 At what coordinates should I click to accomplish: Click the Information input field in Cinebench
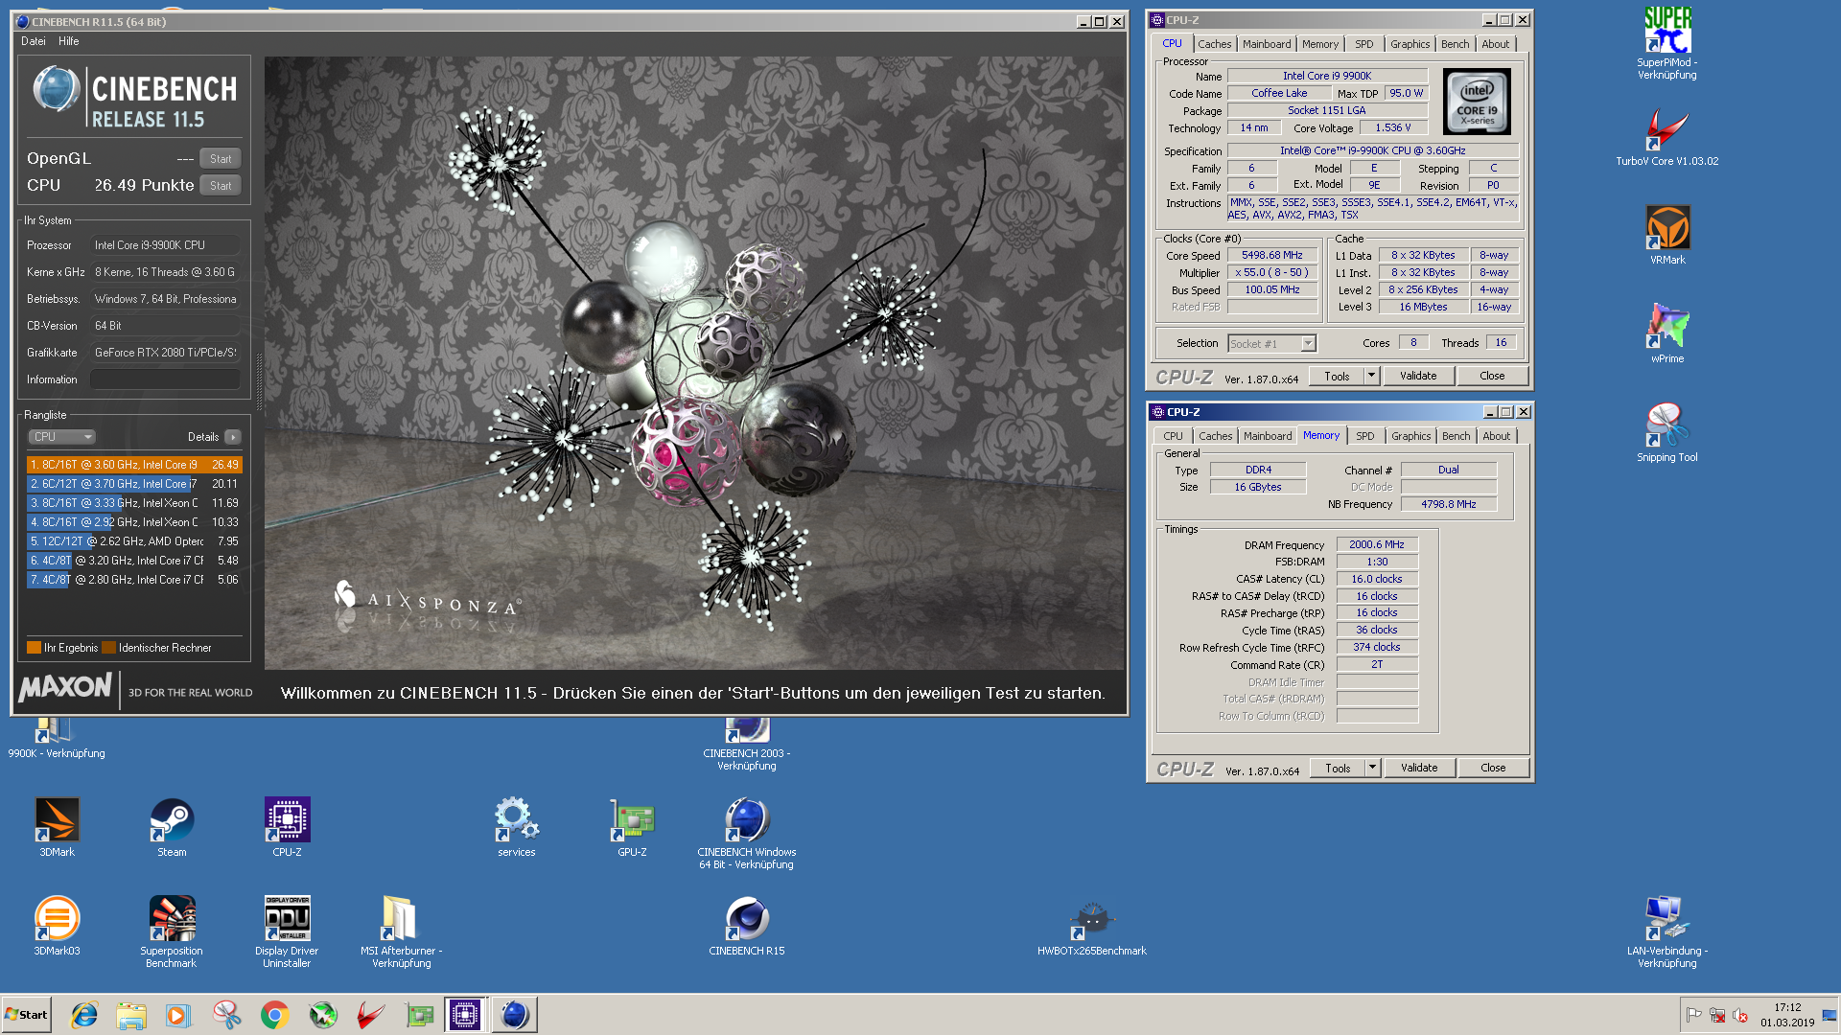coord(165,379)
